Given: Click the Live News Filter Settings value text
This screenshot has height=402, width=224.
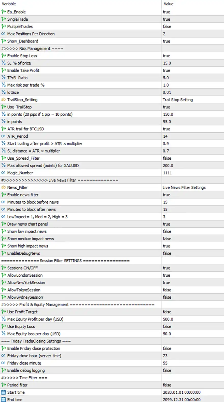Looking at the screenshot, I should [x=184, y=187].
